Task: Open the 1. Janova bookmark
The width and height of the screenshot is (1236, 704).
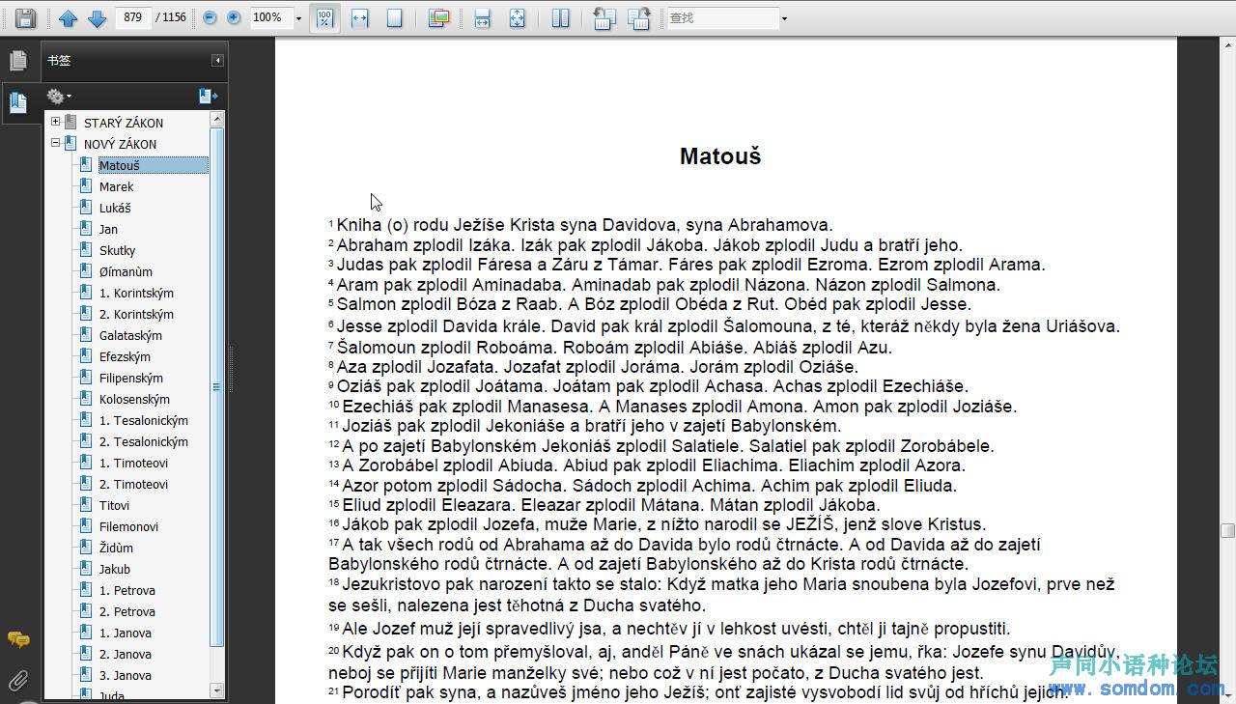Action: click(x=125, y=633)
